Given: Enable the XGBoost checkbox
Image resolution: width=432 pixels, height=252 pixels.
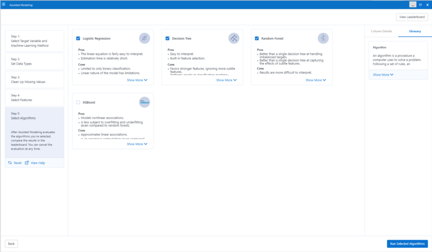Looking at the screenshot, I should coord(78,102).
